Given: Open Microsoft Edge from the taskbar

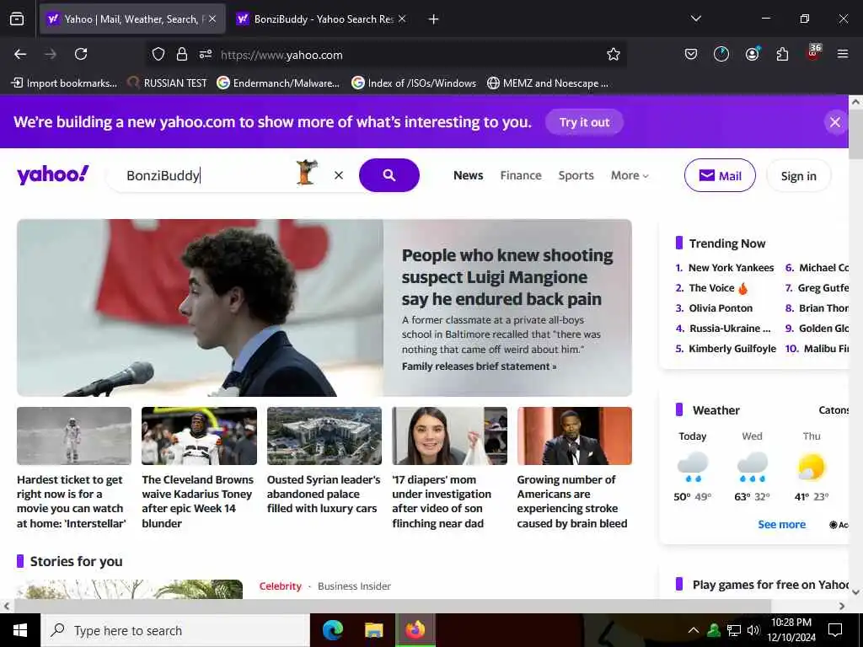Looking at the screenshot, I should [332, 629].
